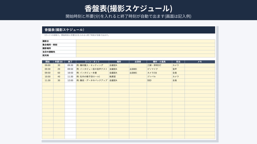Click the input field next to 雨天時
257x144 pixels.
coord(145,55)
